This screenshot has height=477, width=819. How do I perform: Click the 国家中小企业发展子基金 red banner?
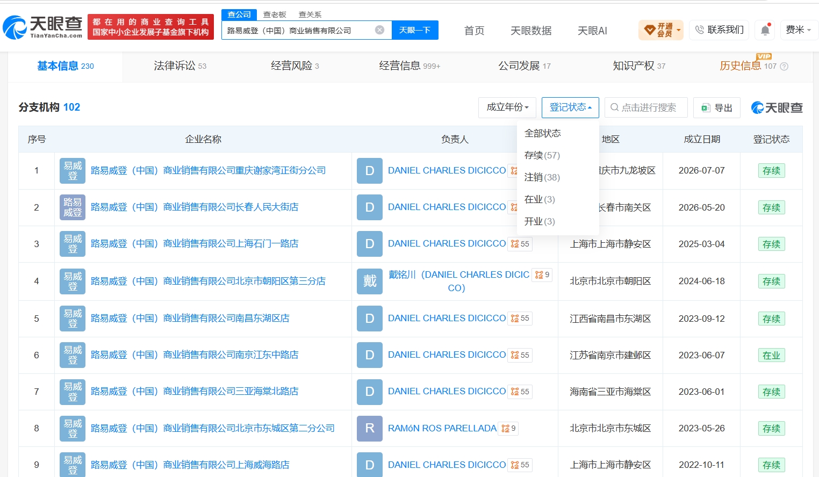pos(150,27)
